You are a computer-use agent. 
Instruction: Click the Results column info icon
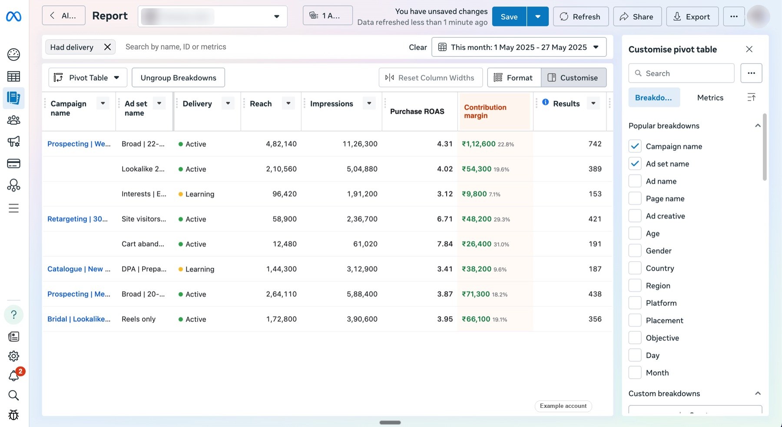545,102
